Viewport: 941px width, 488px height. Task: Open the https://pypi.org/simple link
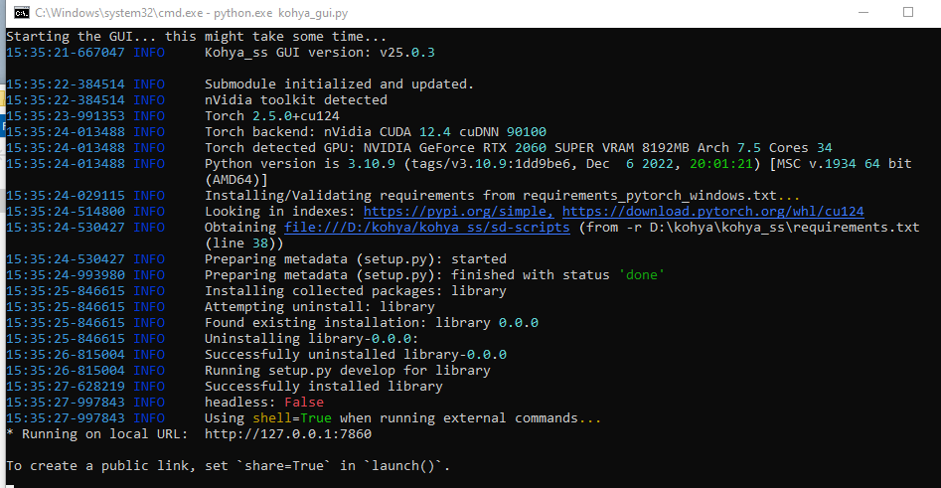point(458,212)
